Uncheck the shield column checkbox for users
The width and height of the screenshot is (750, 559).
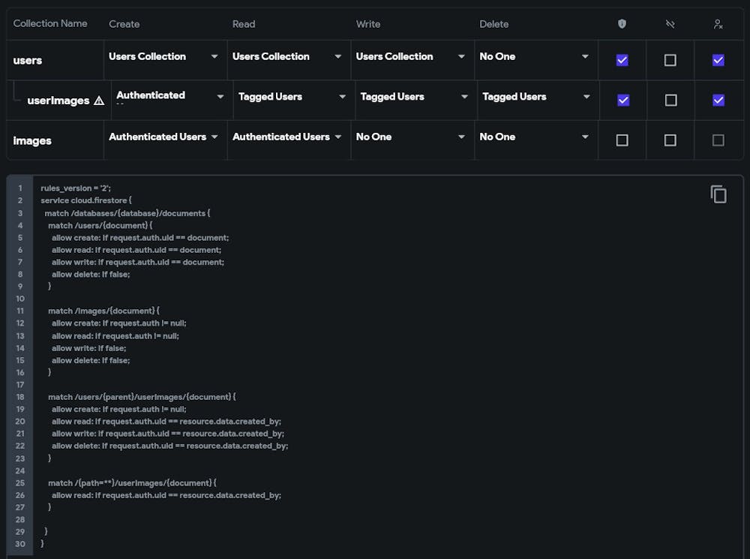[x=622, y=60]
